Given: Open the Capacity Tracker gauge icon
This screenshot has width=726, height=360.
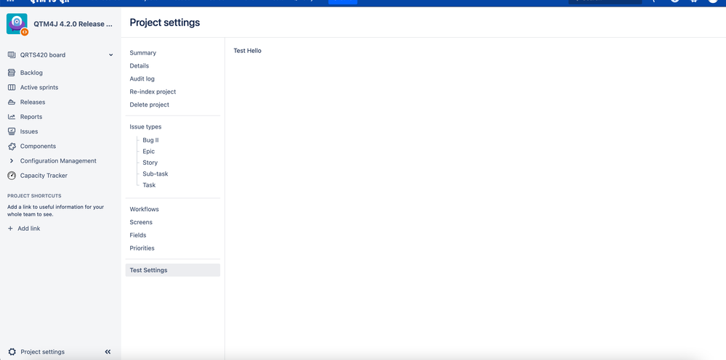Looking at the screenshot, I should [12, 176].
